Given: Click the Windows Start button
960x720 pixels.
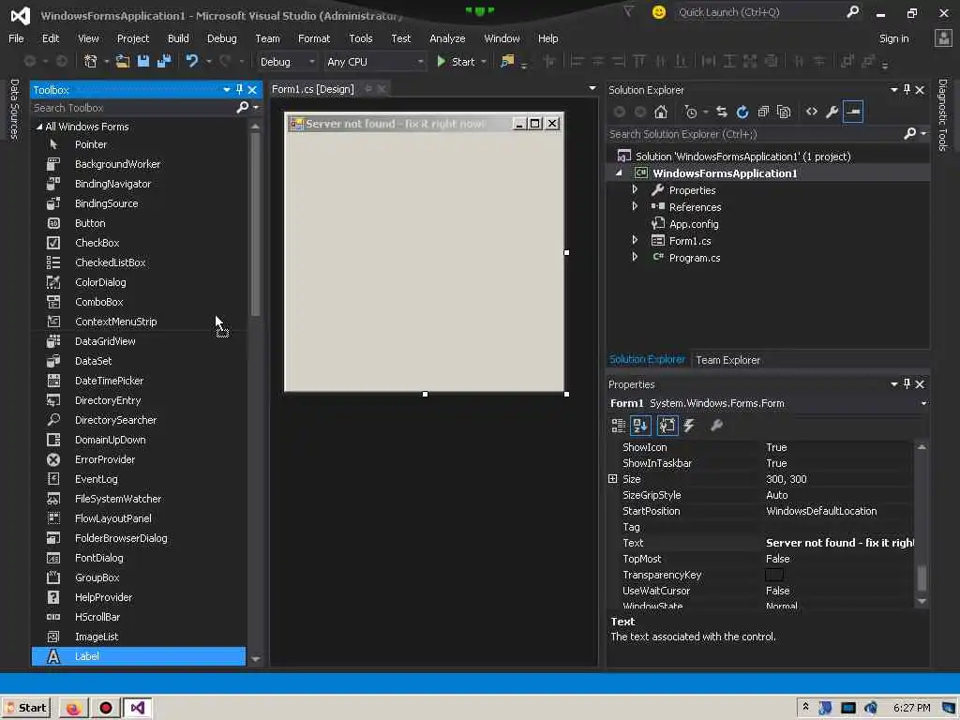Looking at the screenshot, I should [26, 708].
